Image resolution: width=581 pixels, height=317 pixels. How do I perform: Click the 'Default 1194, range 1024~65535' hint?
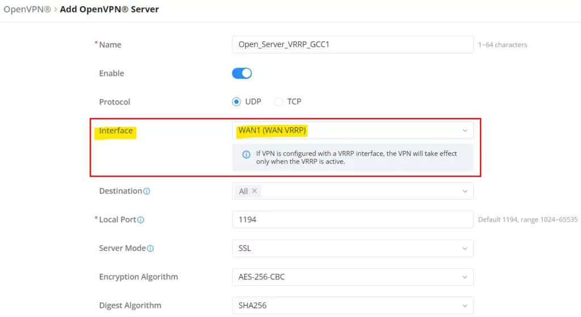coord(528,219)
